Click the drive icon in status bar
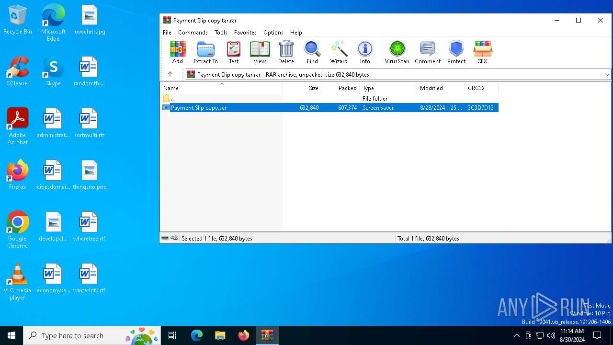Screen dimensions: 613x345 click(x=165, y=238)
